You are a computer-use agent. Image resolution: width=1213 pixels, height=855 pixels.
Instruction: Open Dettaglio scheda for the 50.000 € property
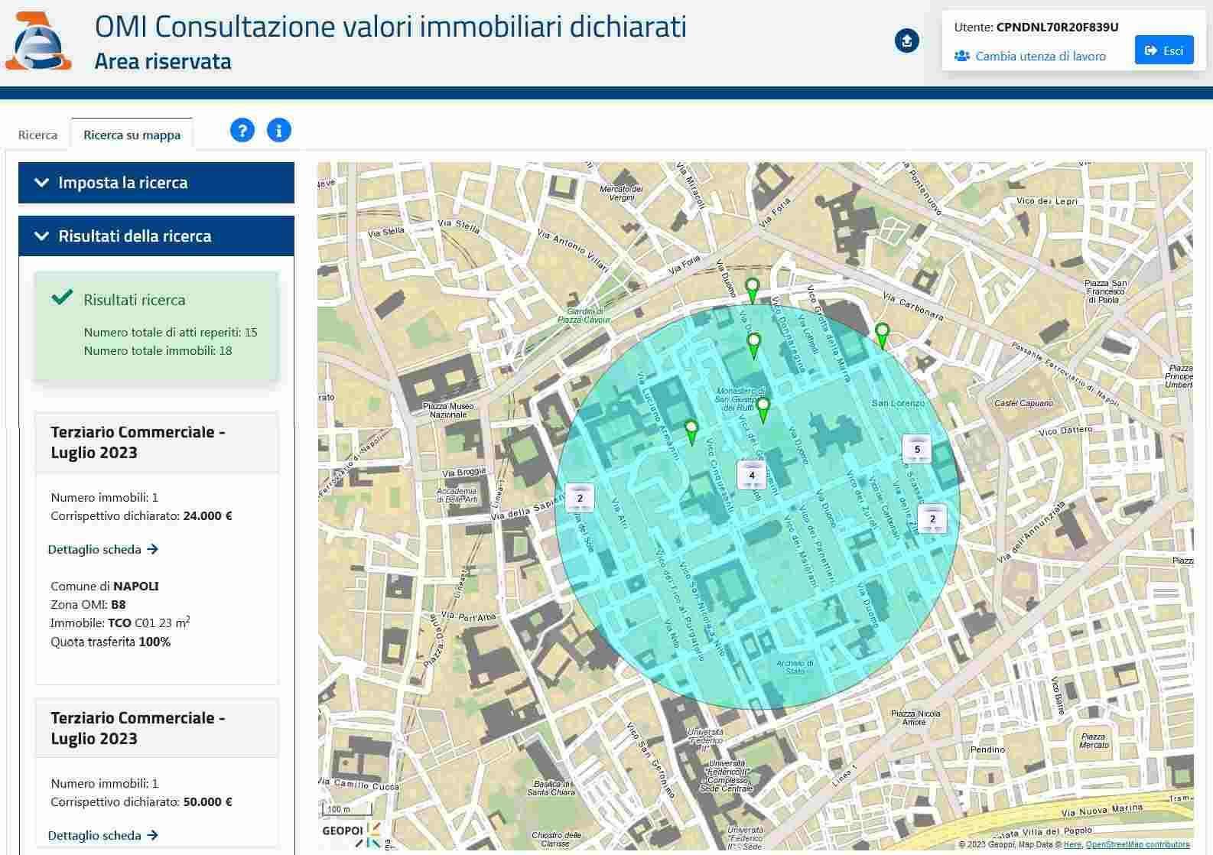click(102, 835)
